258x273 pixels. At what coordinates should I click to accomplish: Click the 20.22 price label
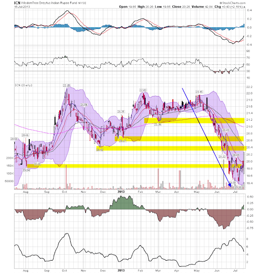[x=222, y=157]
